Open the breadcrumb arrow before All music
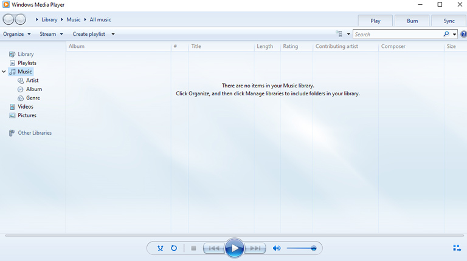The width and height of the screenshot is (467, 261). click(85, 19)
